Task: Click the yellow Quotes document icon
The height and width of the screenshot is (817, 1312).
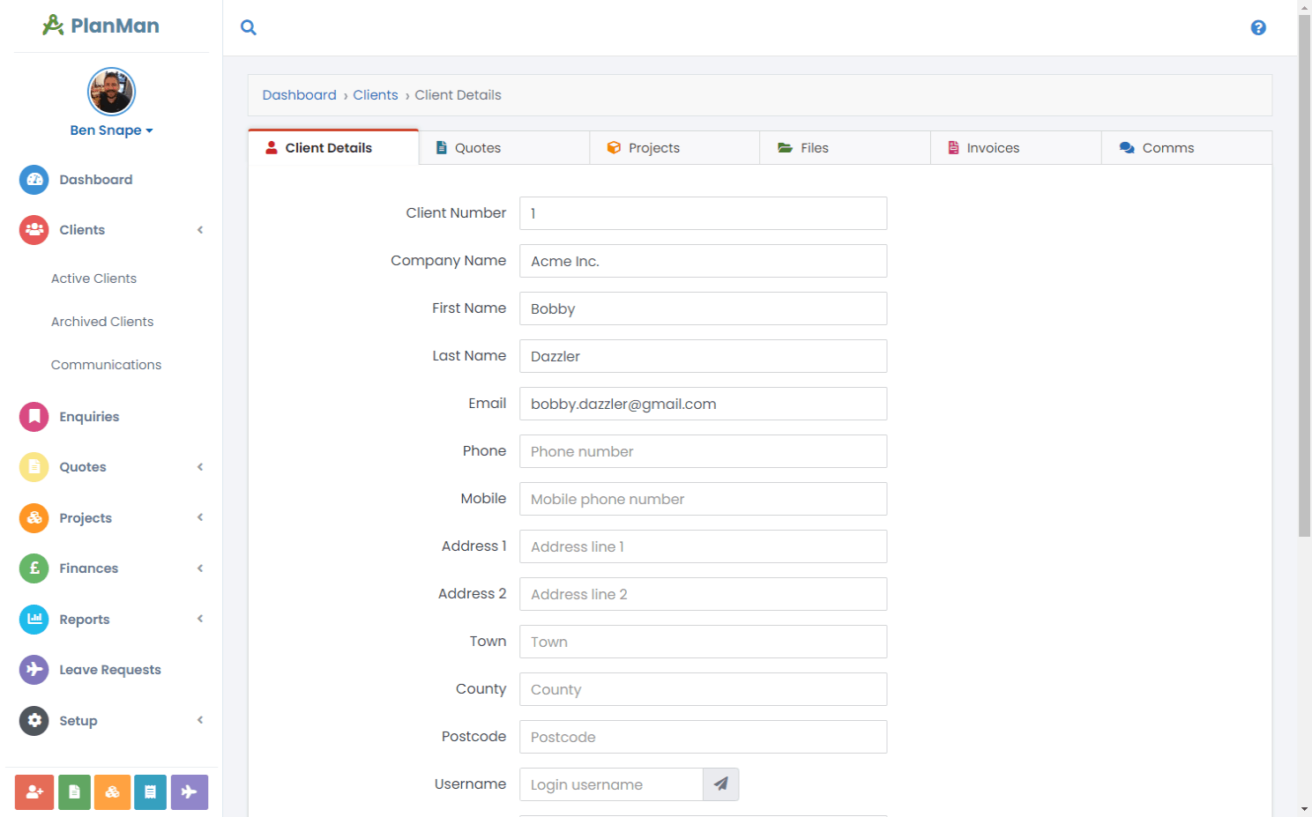Action: pos(34,467)
